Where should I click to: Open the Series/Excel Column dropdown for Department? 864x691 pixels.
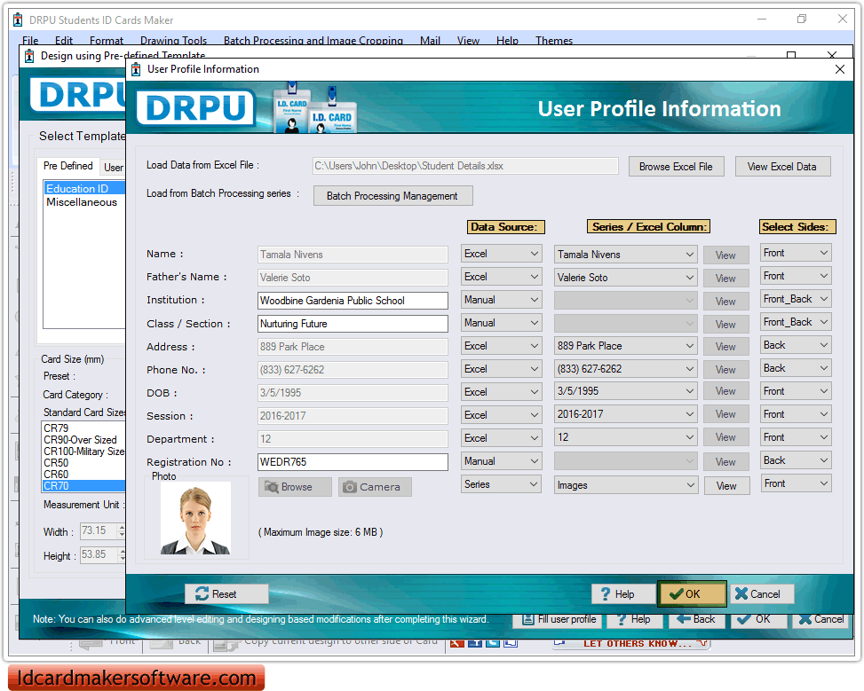625,437
